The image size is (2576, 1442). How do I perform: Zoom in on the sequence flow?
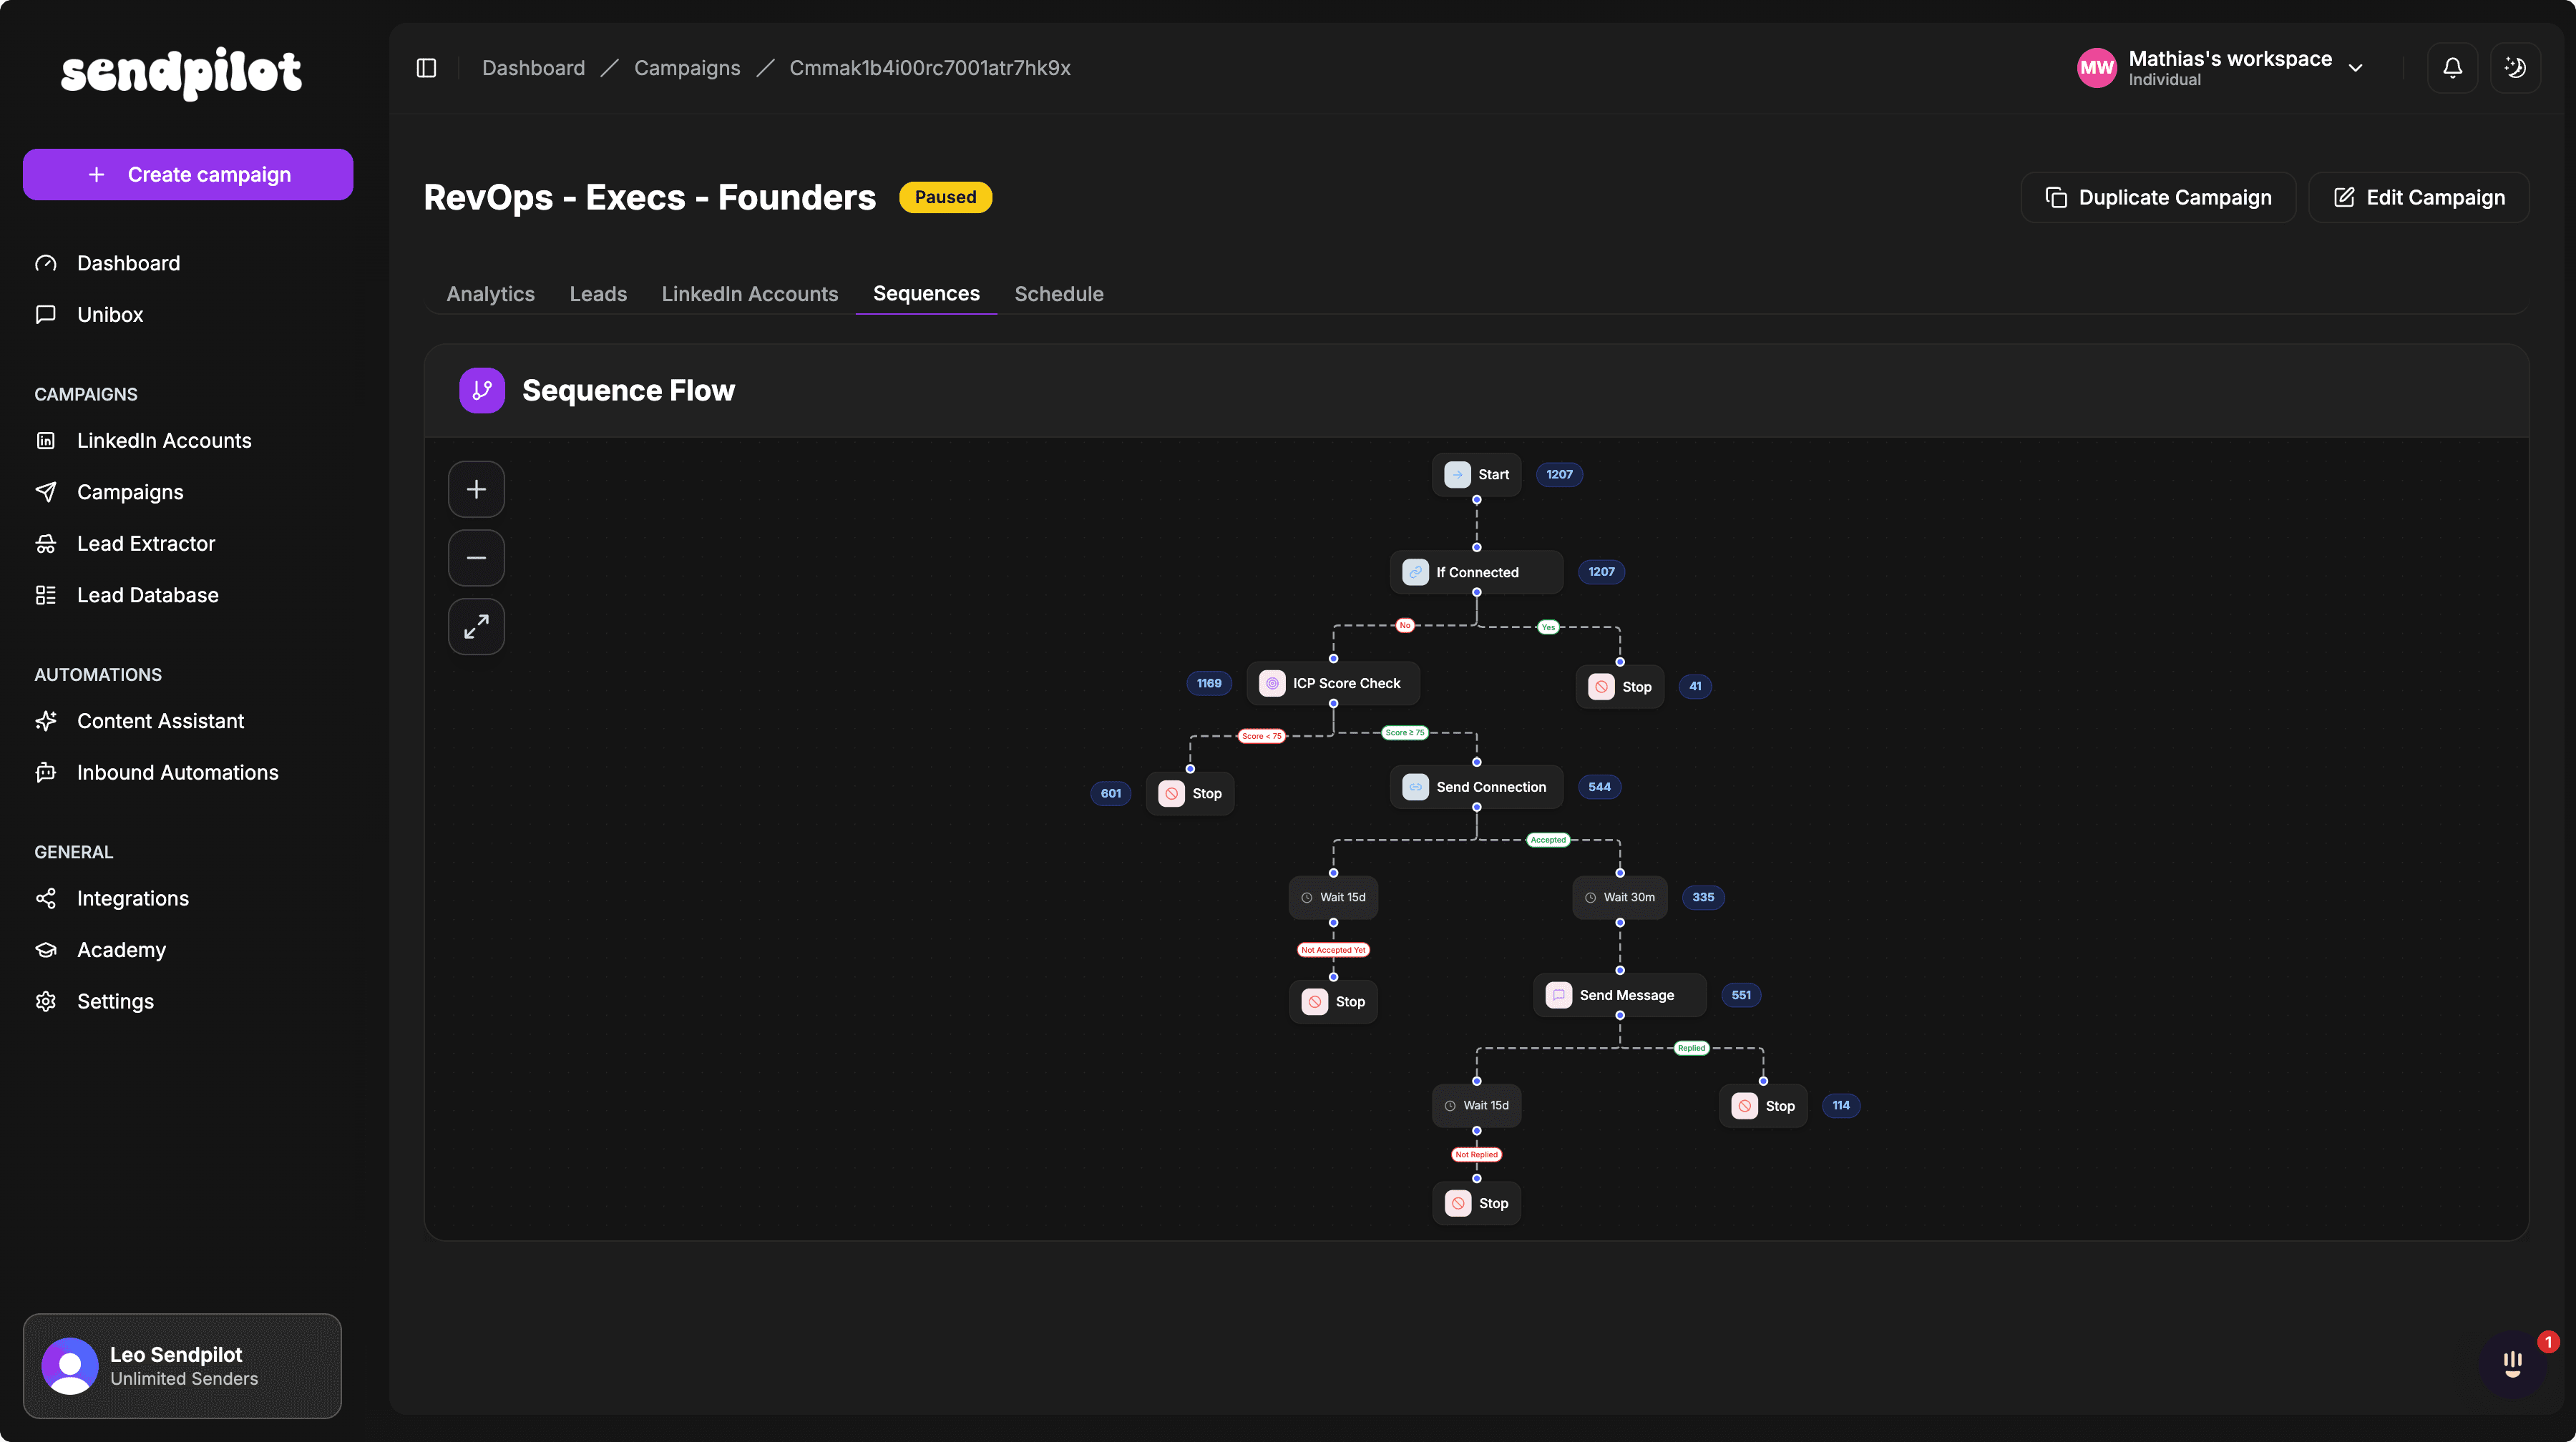[476, 489]
